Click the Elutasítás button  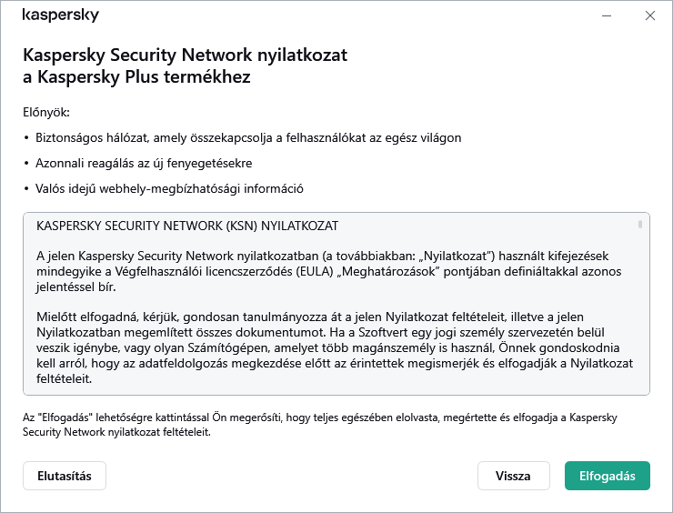(x=64, y=476)
